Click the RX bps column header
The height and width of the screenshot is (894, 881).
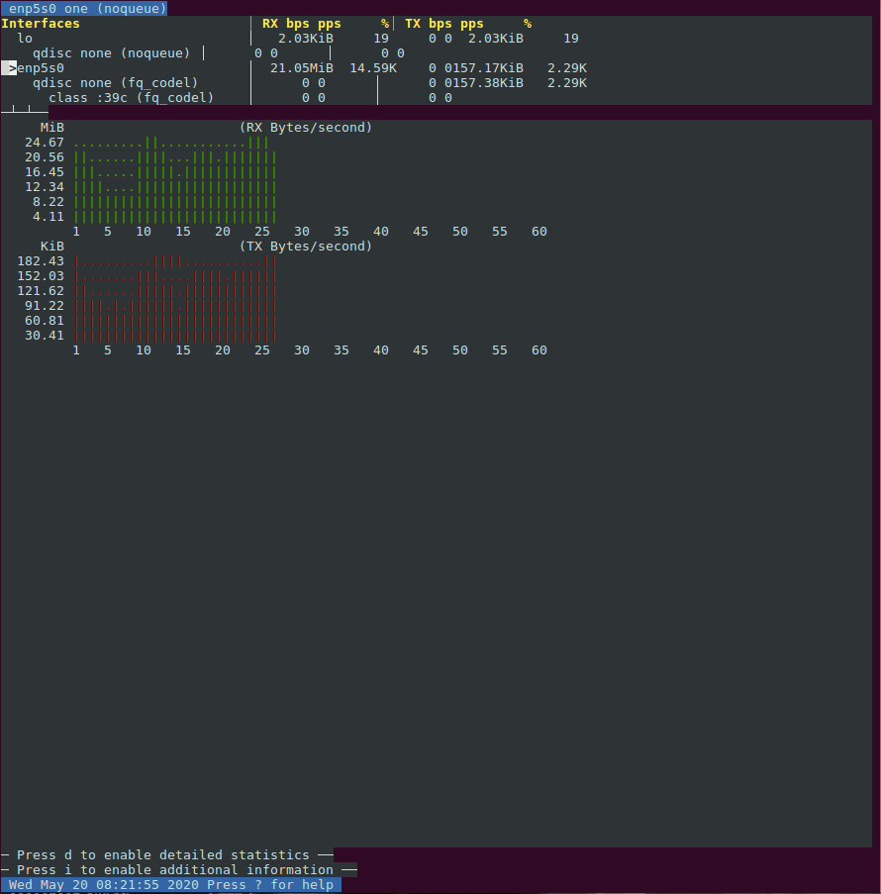click(285, 23)
